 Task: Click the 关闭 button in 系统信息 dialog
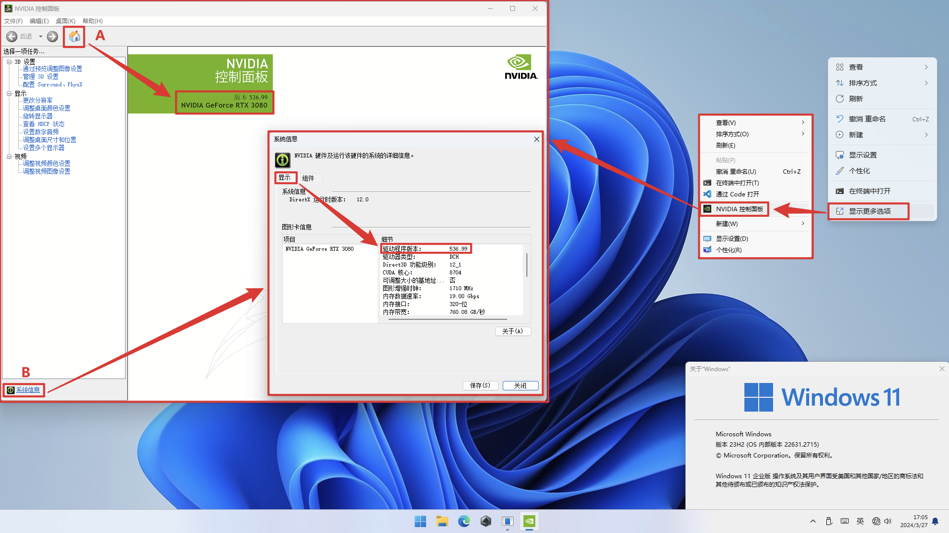point(520,385)
